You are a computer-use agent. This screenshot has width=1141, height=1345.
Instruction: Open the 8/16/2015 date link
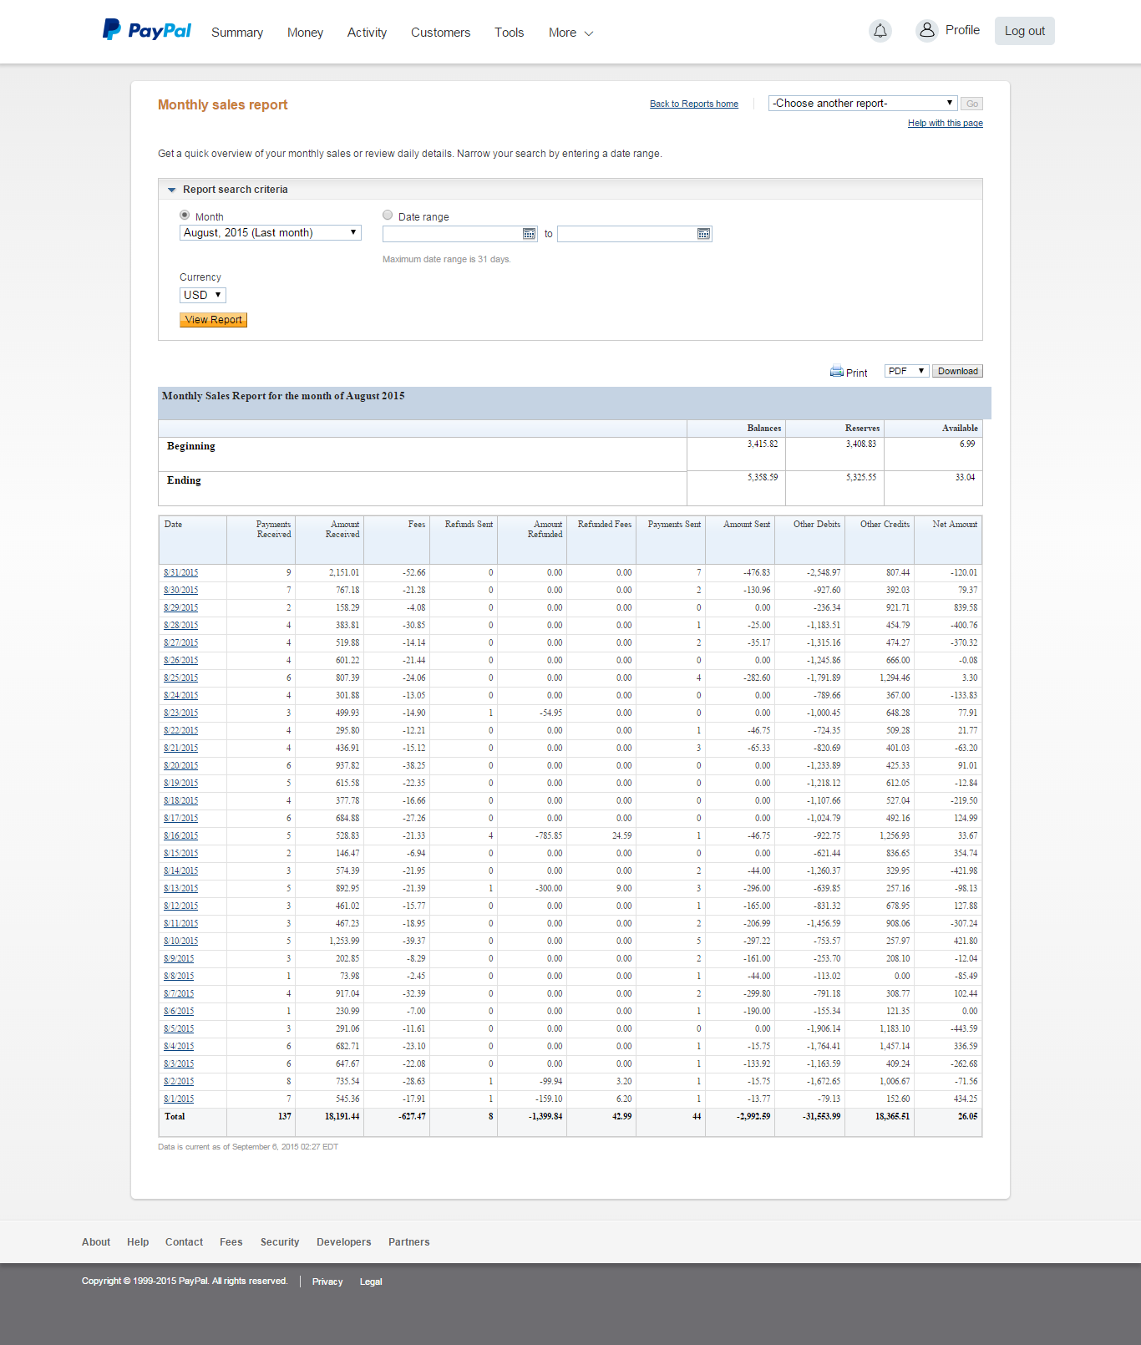181,836
